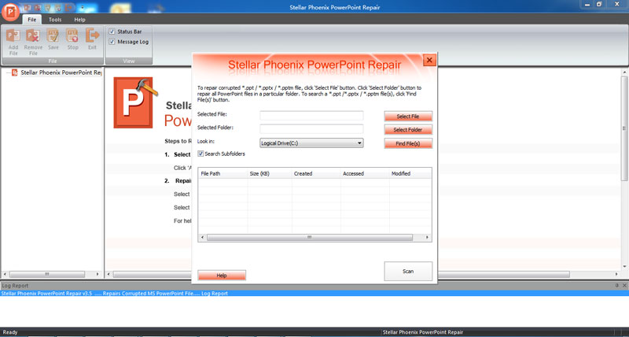
Task: Click the file list scroll left arrow
Action: [x=203, y=238]
